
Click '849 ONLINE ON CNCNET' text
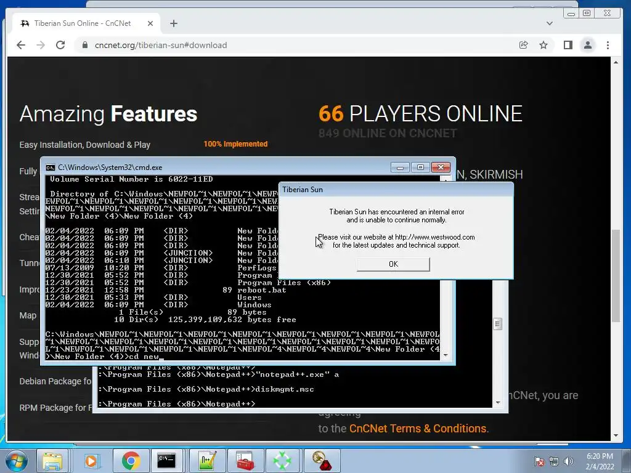pos(388,133)
